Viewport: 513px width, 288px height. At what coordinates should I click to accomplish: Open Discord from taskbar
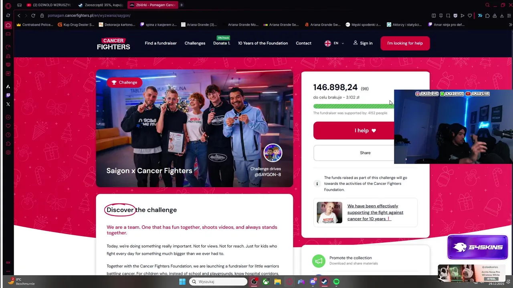(313, 282)
